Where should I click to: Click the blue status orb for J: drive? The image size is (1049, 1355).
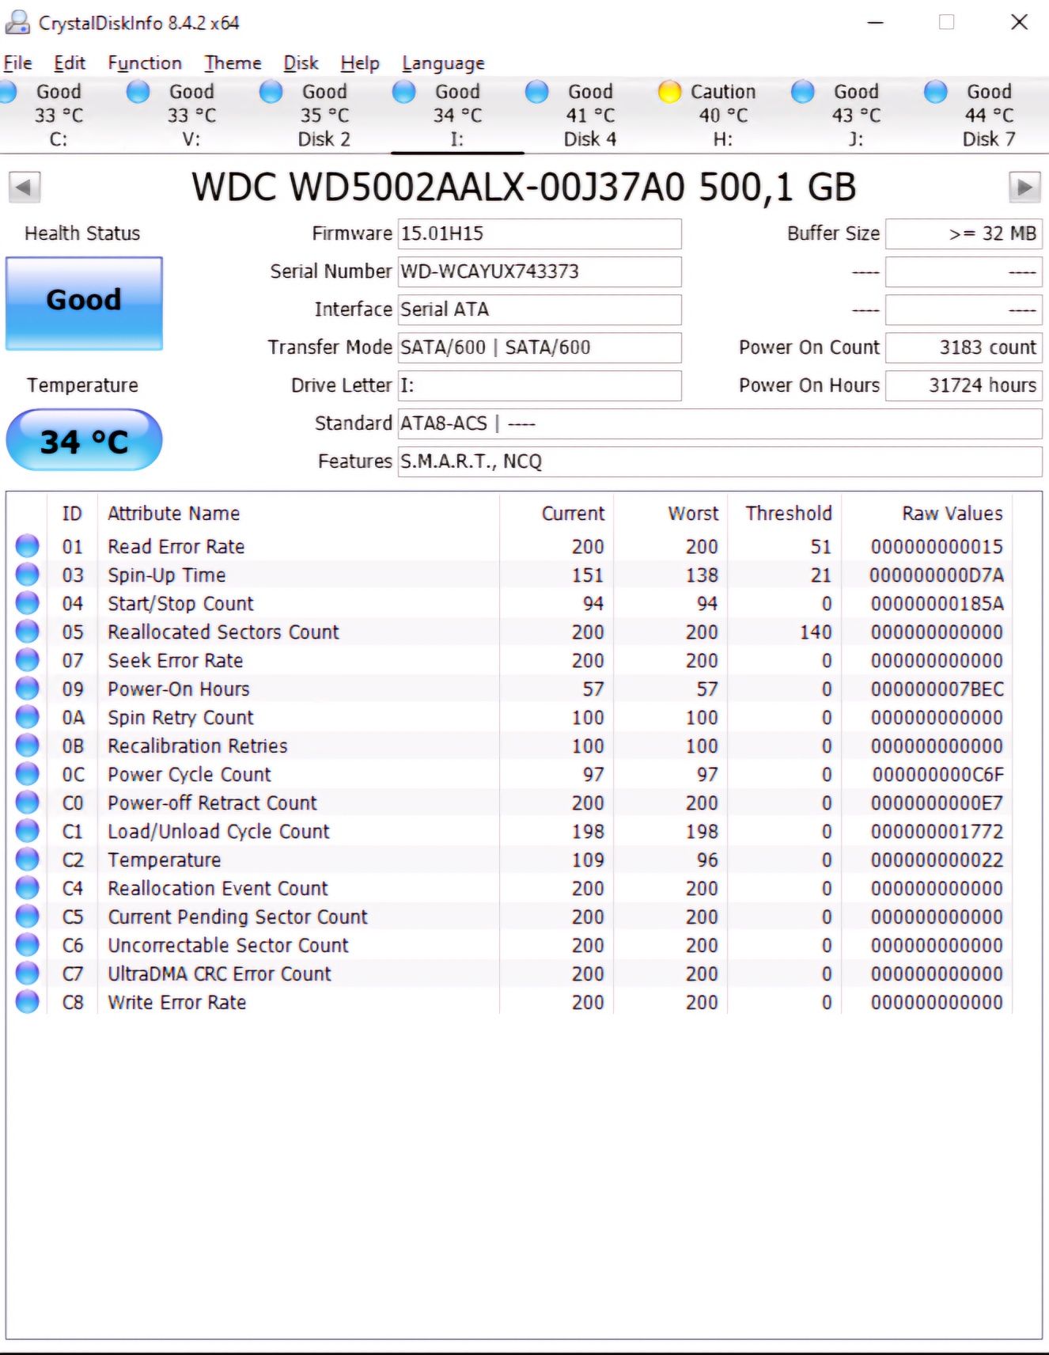802,92
